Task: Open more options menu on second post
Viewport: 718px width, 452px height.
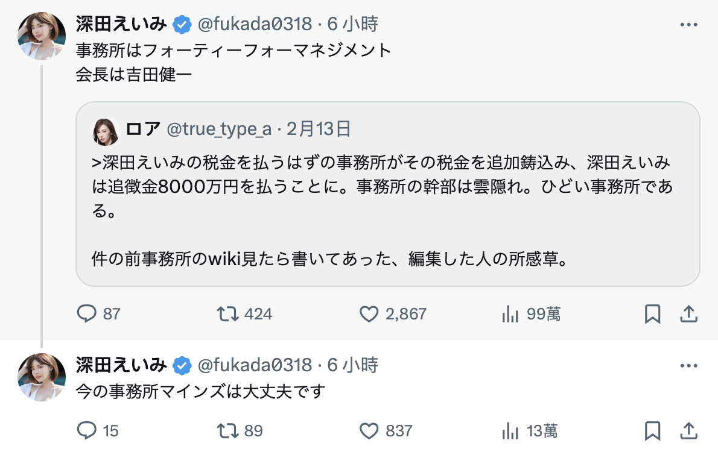Action: (688, 366)
